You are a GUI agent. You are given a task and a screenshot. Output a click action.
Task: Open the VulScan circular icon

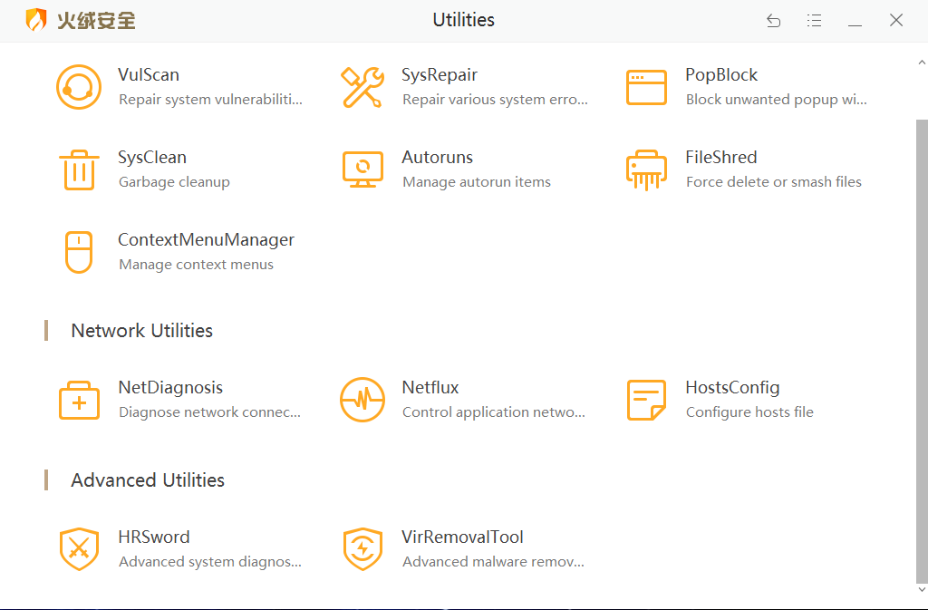pos(79,87)
